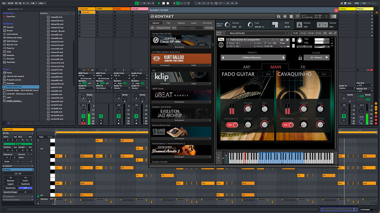Click the Ableton stop button
The image size is (380, 213).
click(x=163, y=3)
